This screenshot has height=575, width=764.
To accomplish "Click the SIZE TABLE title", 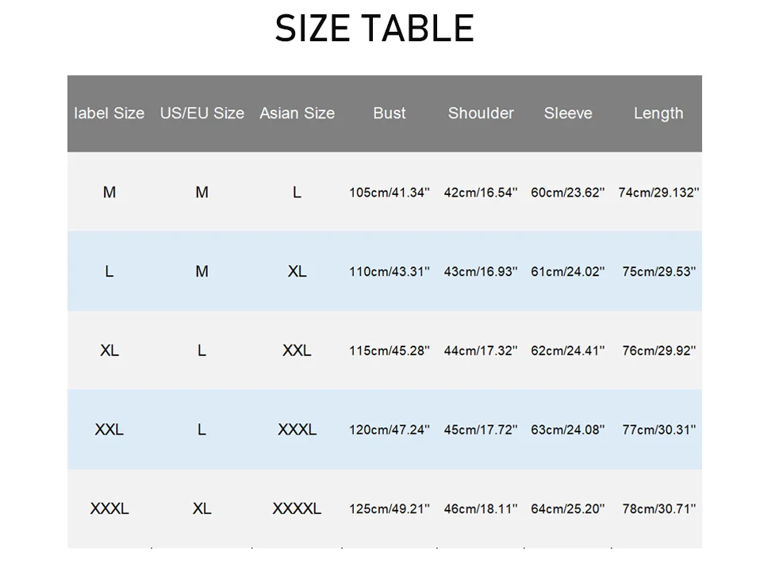I will point(374,29).
